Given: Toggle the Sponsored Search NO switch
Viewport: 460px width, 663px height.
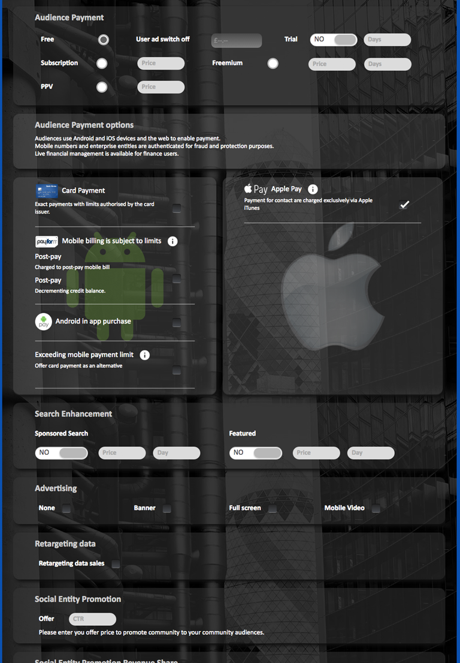Looking at the screenshot, I should click(x=62, y=453).
